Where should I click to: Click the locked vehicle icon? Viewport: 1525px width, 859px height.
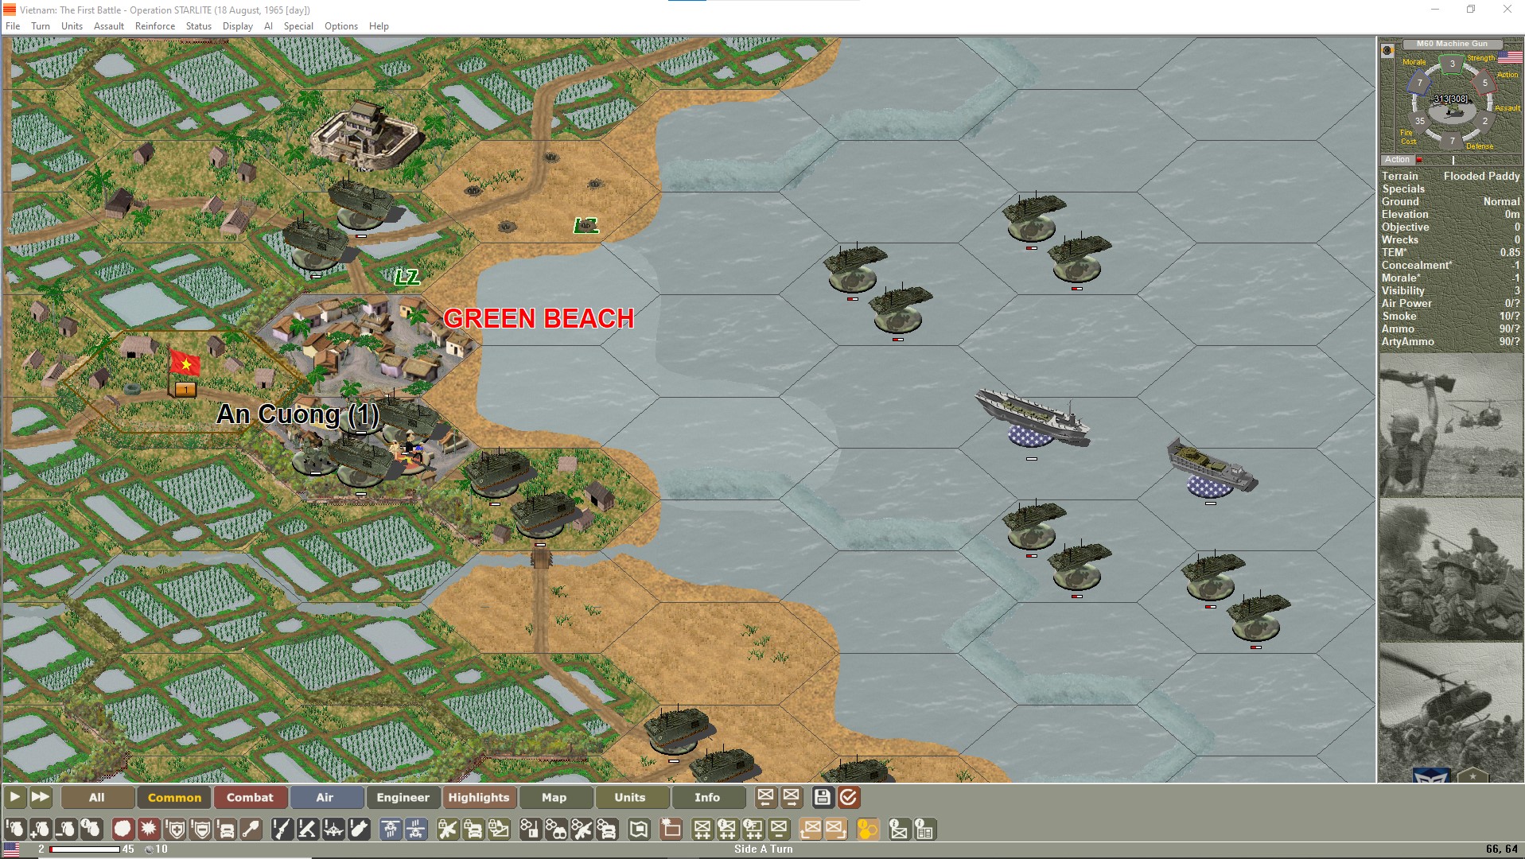click(x=472, y=830)
